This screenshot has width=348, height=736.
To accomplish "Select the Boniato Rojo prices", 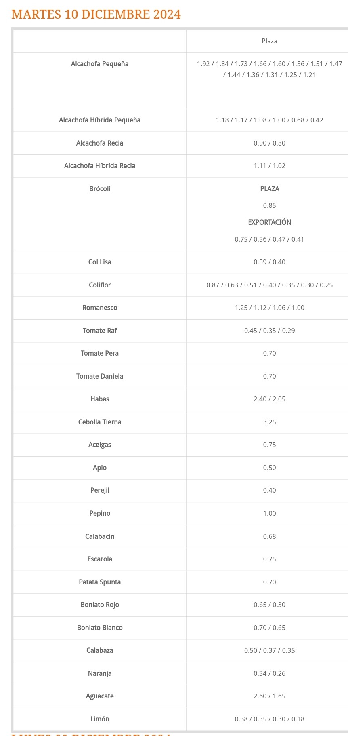I will click(269, 605).
